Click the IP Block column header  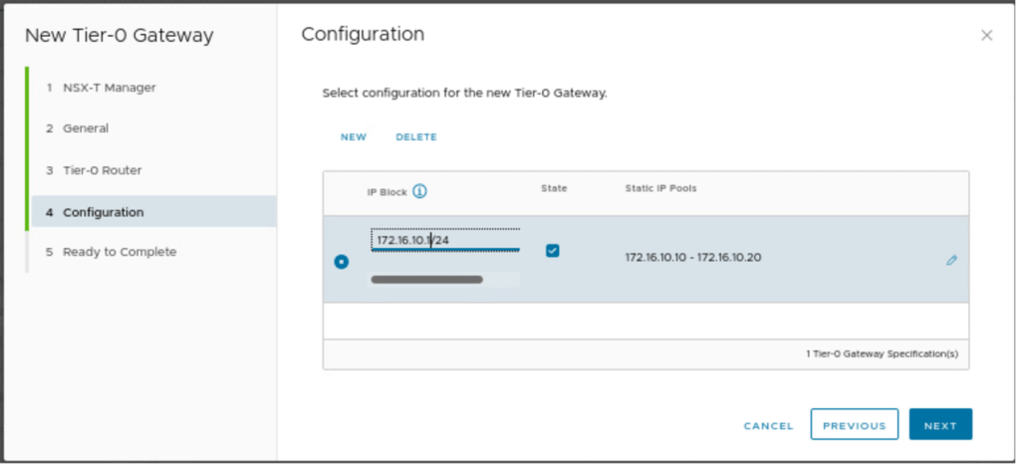(388, 191)
